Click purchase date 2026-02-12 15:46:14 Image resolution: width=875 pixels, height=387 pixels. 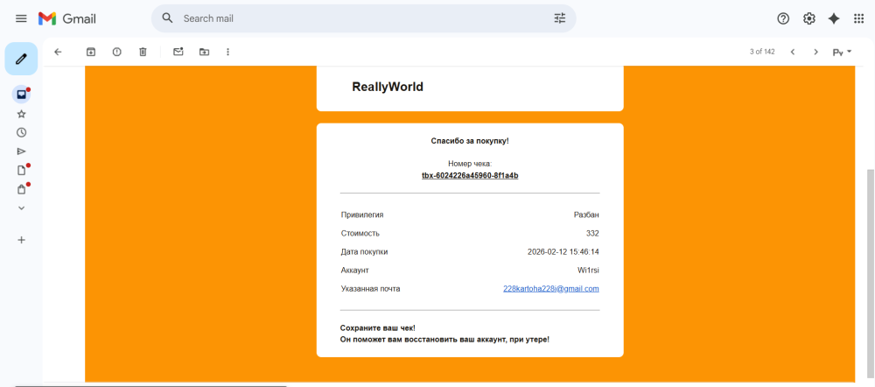563,252
